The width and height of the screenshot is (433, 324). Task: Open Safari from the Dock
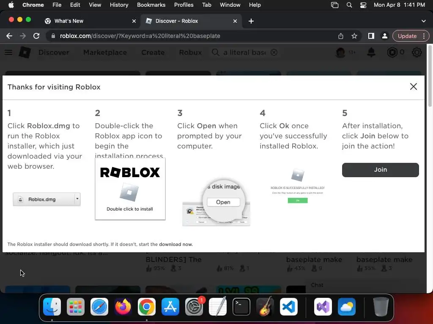point(99,307)
